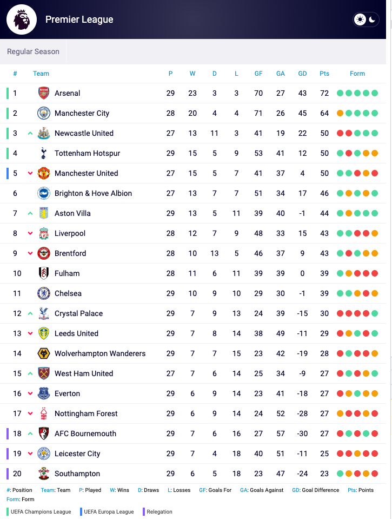Open the Brighton & Hove Albion team link
This screenshot has height=519, width=392.
tap(93, 193)
